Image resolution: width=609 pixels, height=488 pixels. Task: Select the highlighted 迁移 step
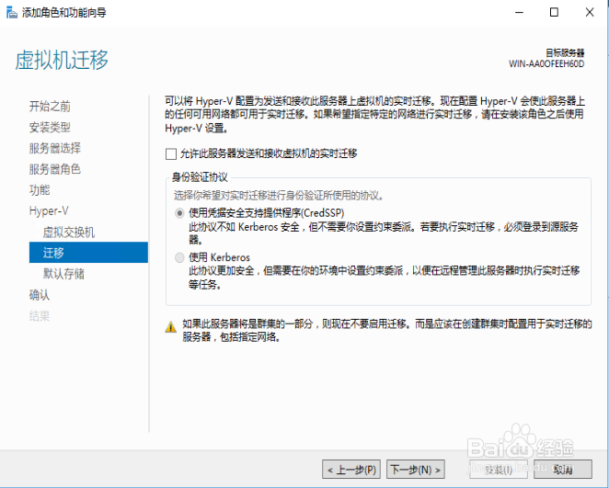pyautogui.click(x=88, y=253)
